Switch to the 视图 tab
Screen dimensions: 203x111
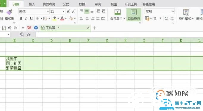tap(114, 4)
